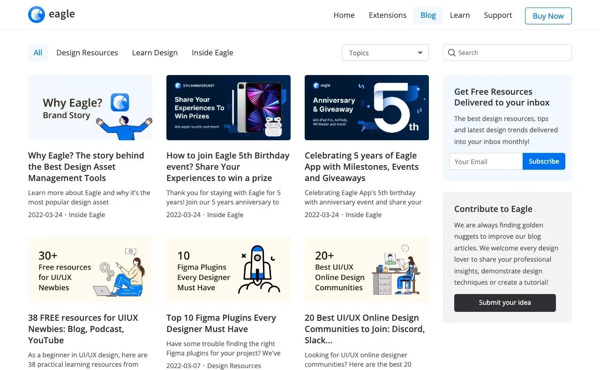
Task: Click date 2022-03-07 under Figma Plugins article
Action: (x=183, y=366)
